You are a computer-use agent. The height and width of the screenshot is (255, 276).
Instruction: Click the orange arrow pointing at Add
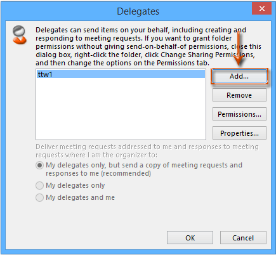(x=239, y=48)
